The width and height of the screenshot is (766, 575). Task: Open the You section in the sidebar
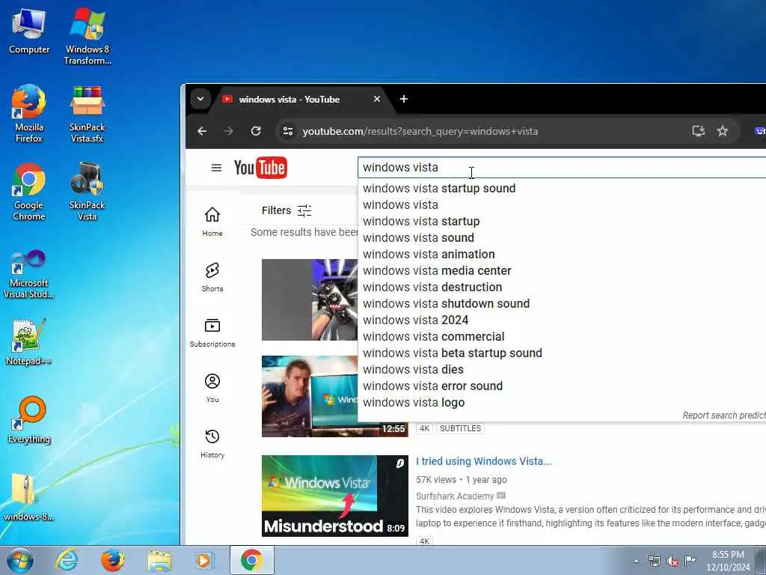212,388
